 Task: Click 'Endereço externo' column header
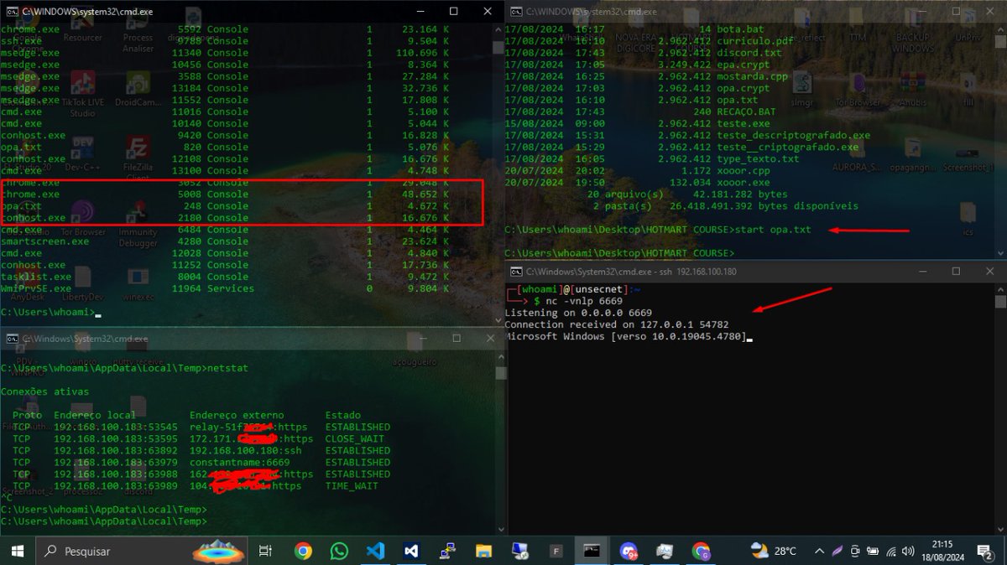point(237,415)
